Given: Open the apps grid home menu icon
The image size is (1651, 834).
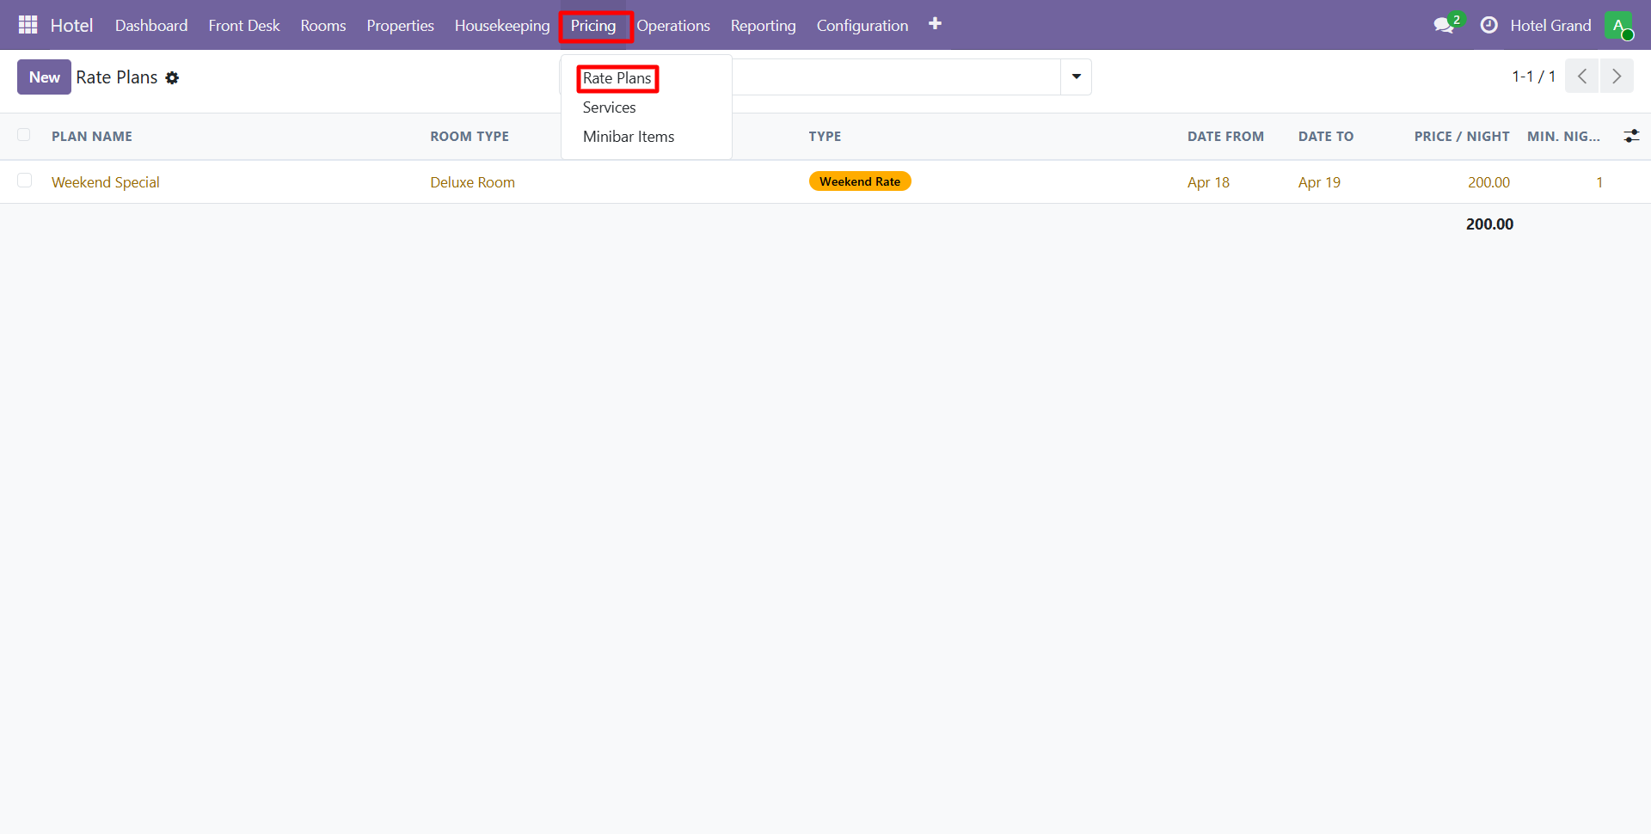Looking at the screenshot, I should (28, 25).
